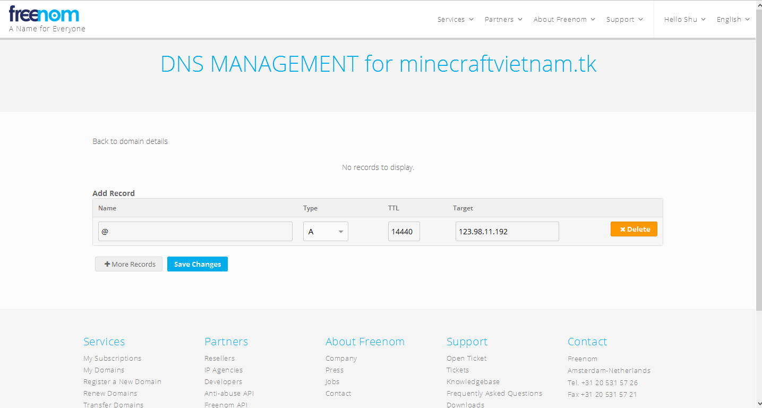Image resolution: width=762 pixels, height=408 pixels.
Task: Click the Partners footer heading
Action: pyautogui.click(x=226, y=342)
